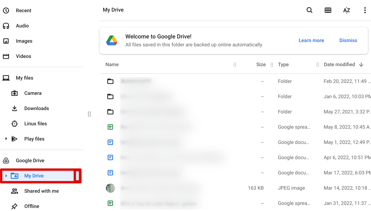The height and width of the screenshot is (211, 371).
Task: Select Shared with me in sidebar
Action: (42, 191)
